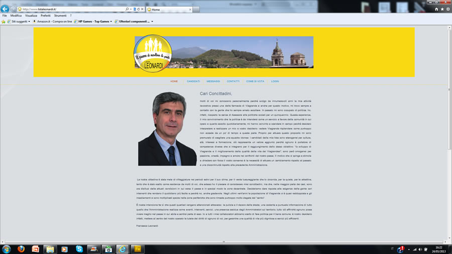Launch Firefox from the taskbar
Image resolution: width=452 pixels, height=254 pixels.
coord(21,249)
